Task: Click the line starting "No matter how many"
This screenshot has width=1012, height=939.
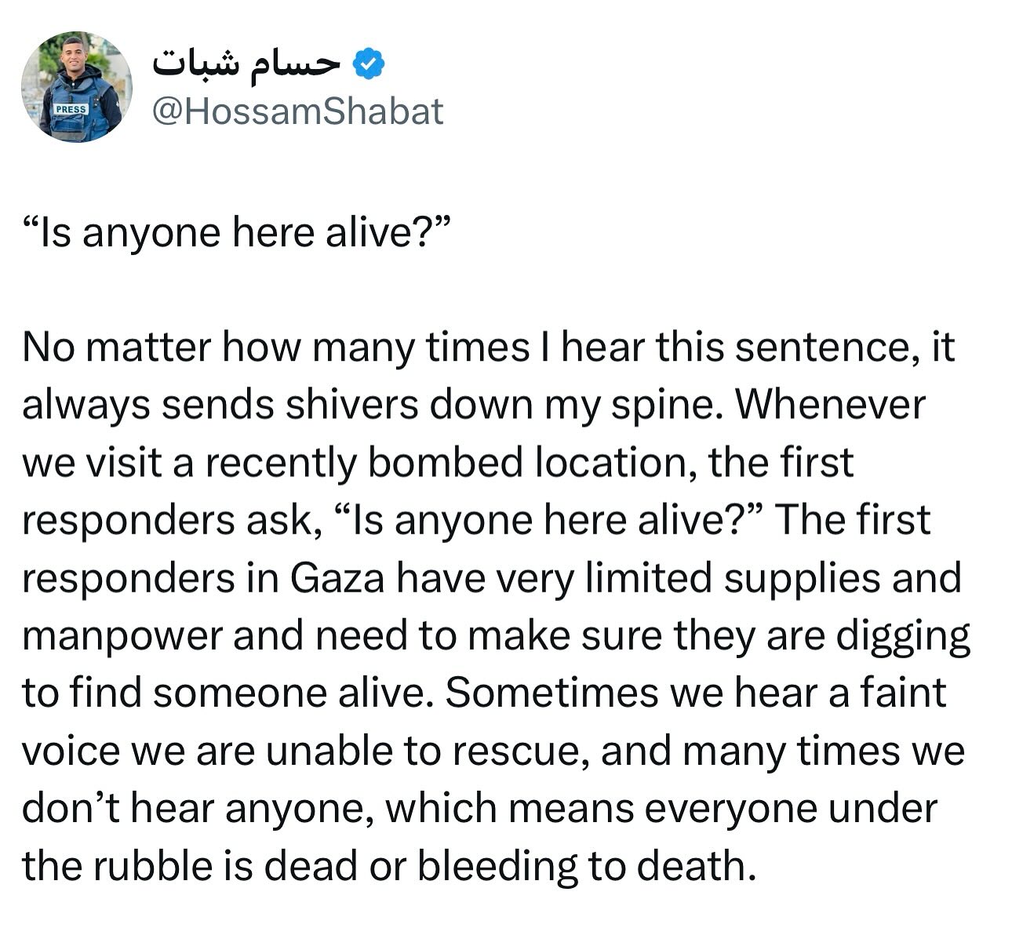Action: 489,348
